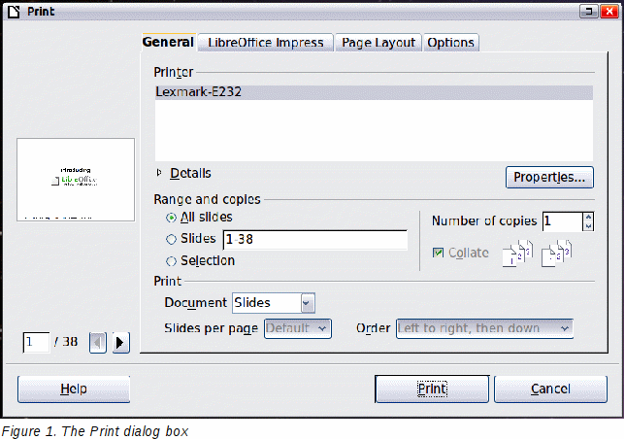Click the second collate pages illustration icon
This screenshot has height=440, width=625.
coord(556,253)
